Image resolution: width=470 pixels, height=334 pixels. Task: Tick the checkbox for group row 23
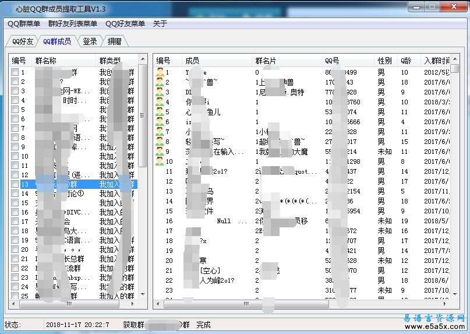click(15, 277)
